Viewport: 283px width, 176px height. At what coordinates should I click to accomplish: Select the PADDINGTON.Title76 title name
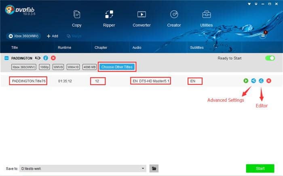[x=29, y=81]
